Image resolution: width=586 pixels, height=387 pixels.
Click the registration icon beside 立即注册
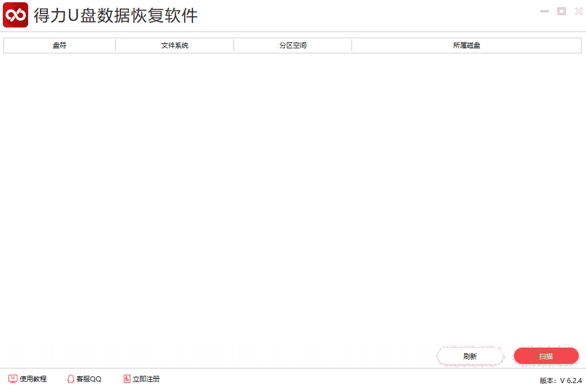(126, 379)
